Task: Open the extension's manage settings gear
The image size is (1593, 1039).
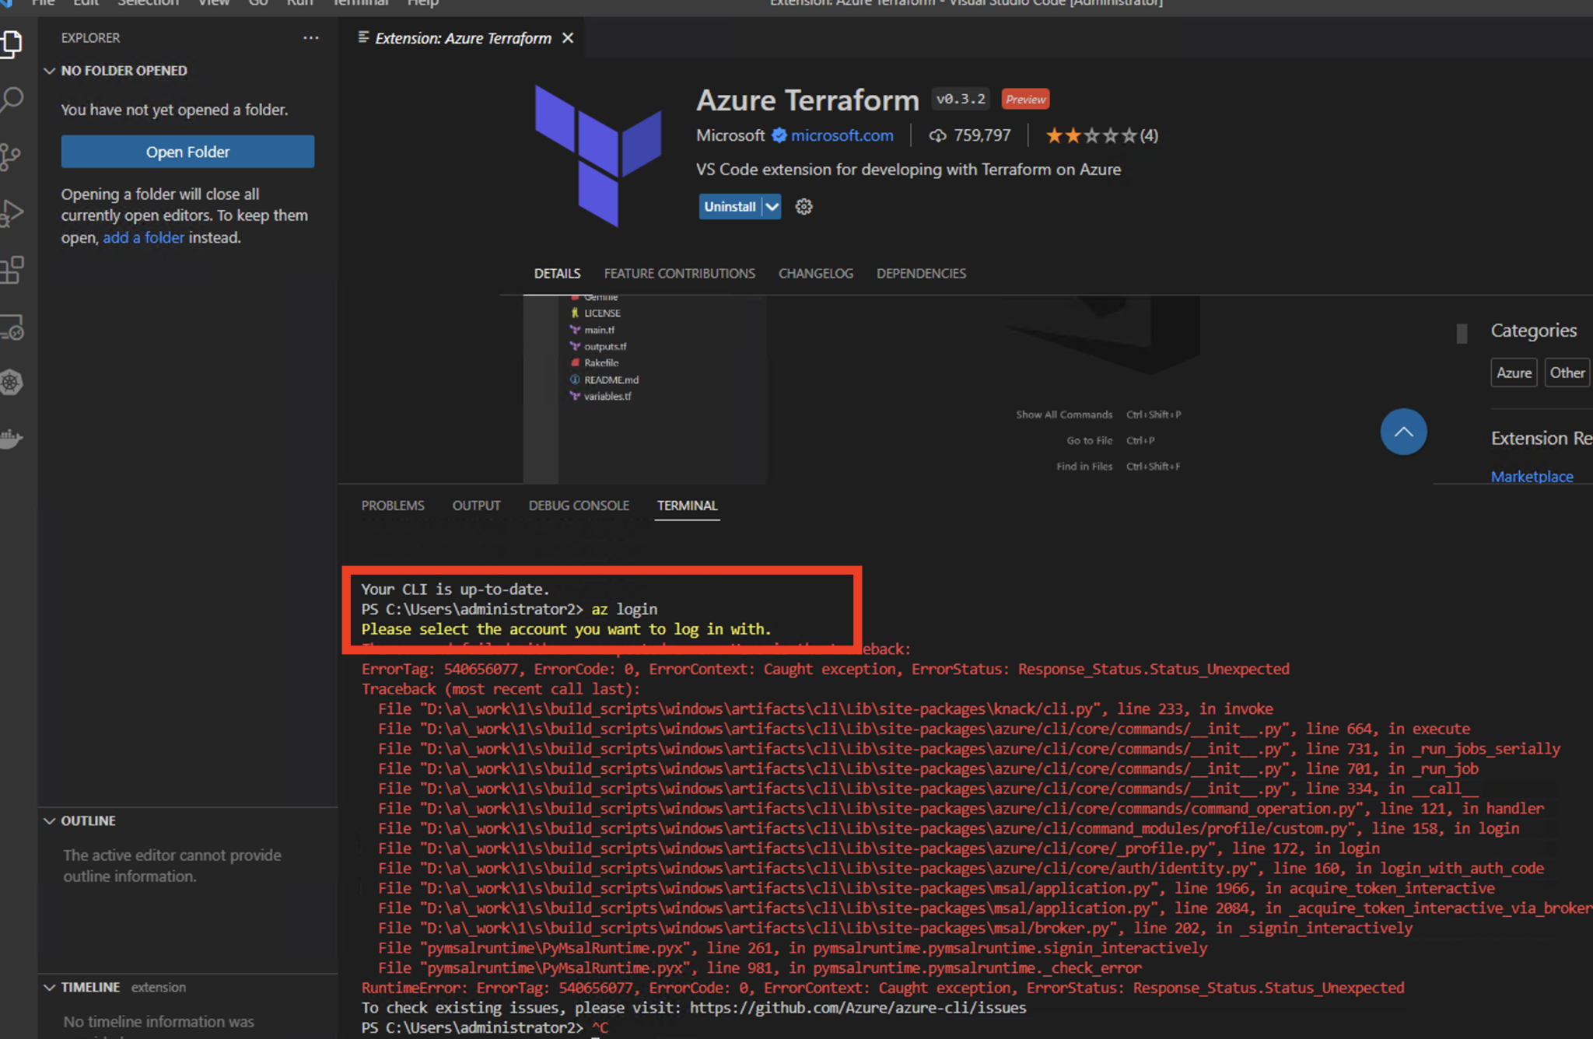Action: click(804, 206)
